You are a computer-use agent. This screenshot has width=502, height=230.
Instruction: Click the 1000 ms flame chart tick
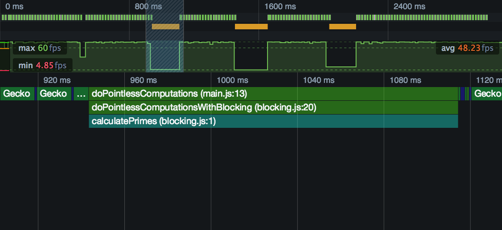coord(232,80)
